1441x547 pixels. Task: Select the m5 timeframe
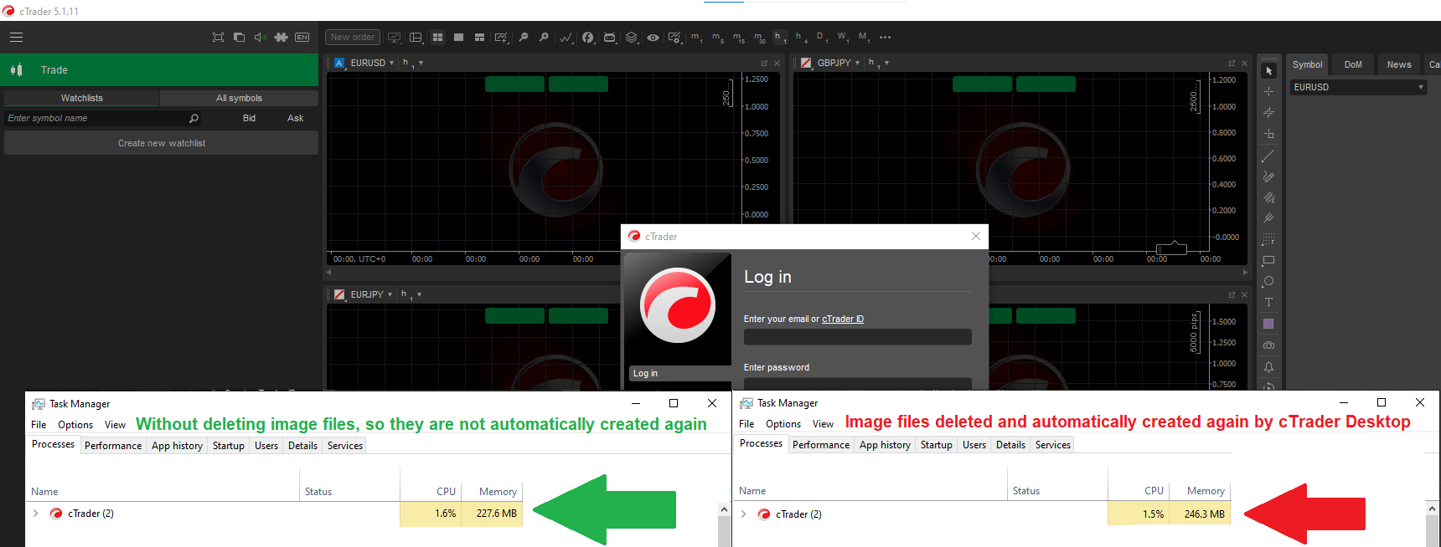(x=718, y=37)
